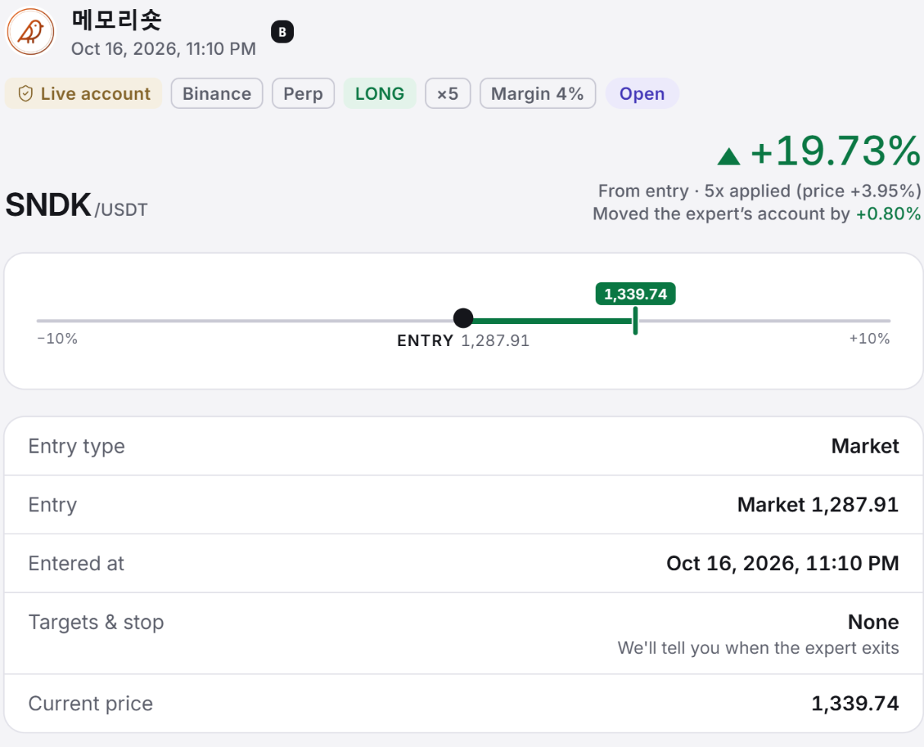Open the 메모리숏 bird avatar
Screen dimensions: 924x747
coord(30,30)
